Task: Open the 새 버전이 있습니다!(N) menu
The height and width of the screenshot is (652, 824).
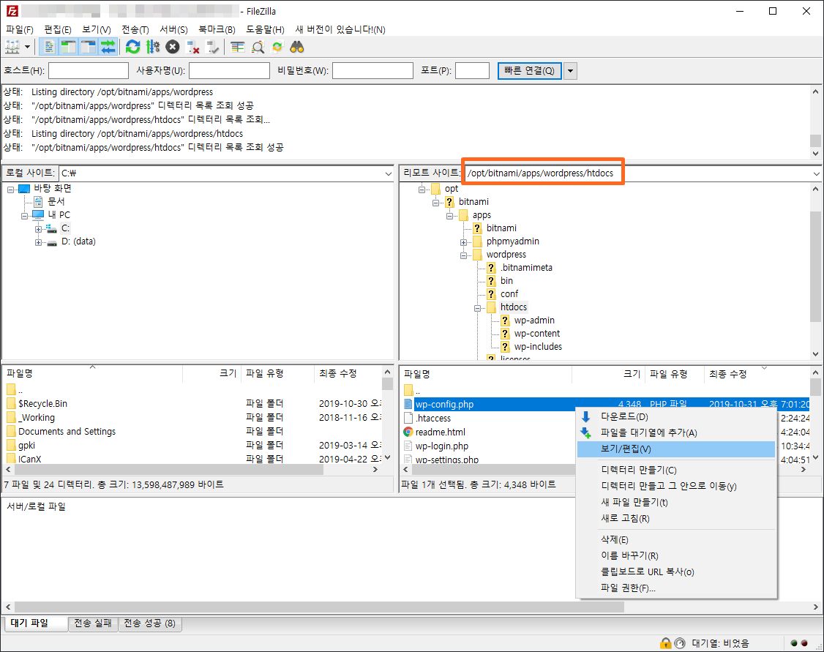Action: click(340, 29)
